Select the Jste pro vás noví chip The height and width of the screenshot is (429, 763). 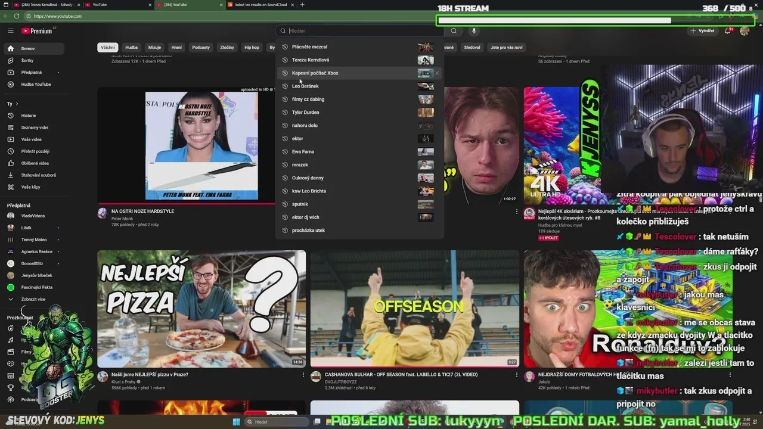[x=507, y=48]
